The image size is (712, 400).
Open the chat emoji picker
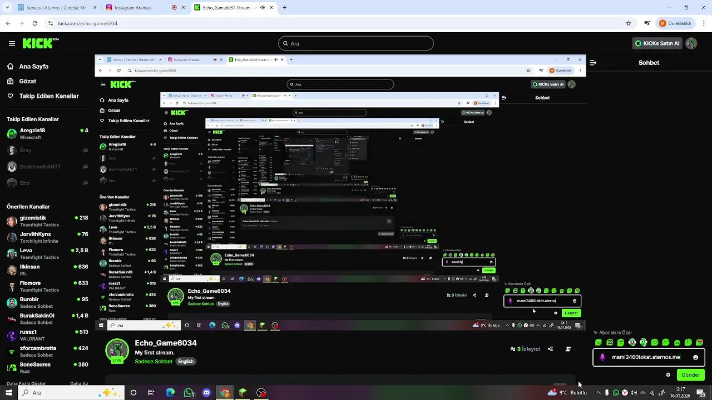pos(695,357)
